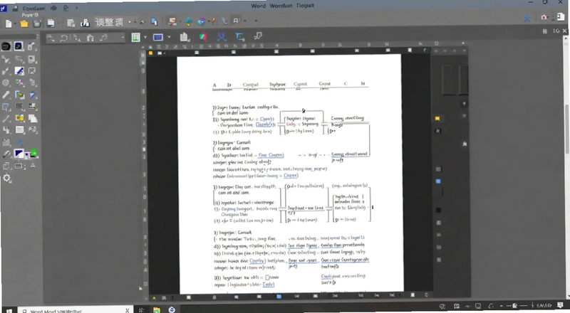Screen dimensions: 570x313
Task: Expand the dropdown beside the Chinese text box
Action: (130, 22)
